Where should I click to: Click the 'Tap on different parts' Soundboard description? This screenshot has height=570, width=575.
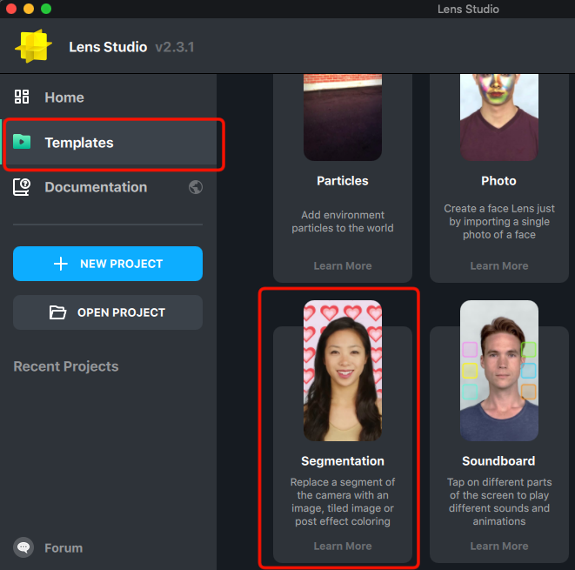[x=499, y=501]
